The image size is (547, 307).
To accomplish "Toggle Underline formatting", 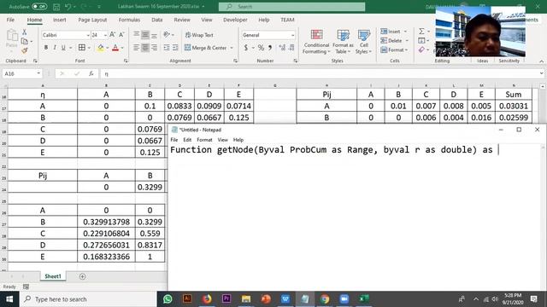I will pos(63,48).
